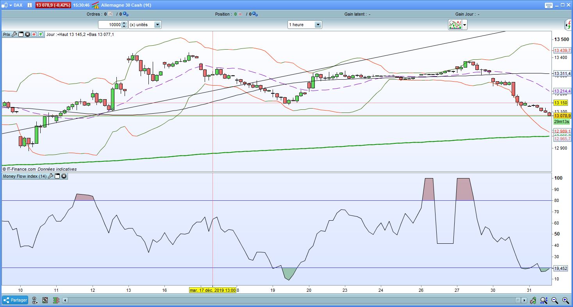
Task: Click the 15:30:46 clock time
Action: (81, 5)
